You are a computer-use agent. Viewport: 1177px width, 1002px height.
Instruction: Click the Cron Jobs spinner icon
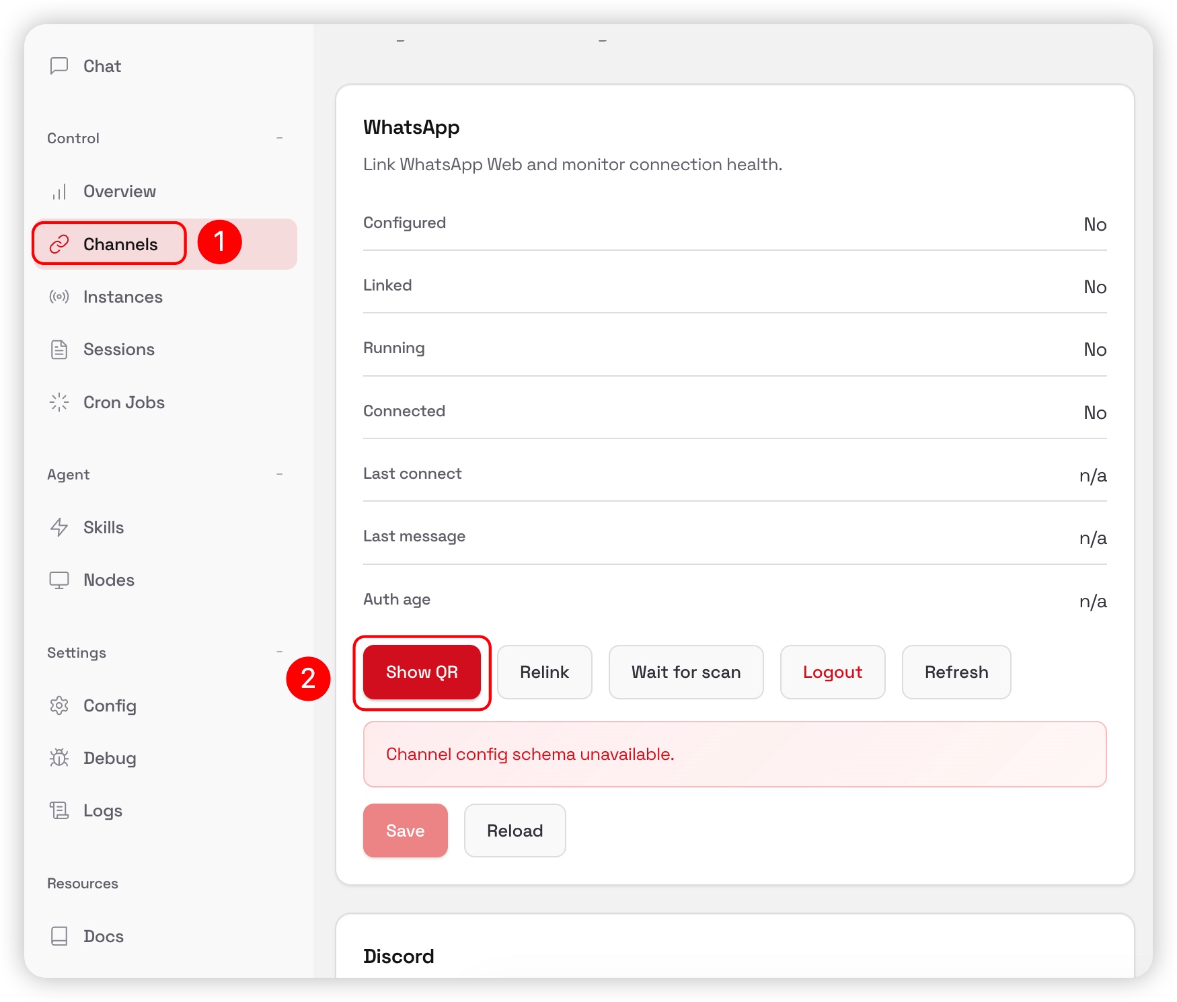[59, 402]
